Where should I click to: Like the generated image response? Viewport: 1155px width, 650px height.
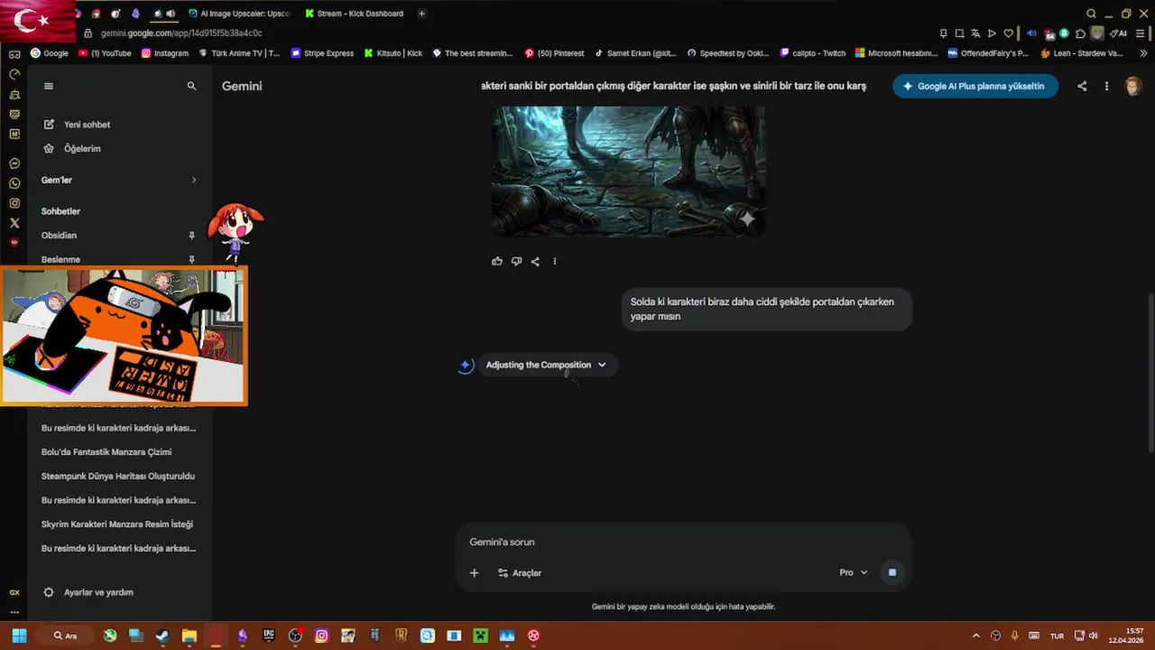pos(497,262)
